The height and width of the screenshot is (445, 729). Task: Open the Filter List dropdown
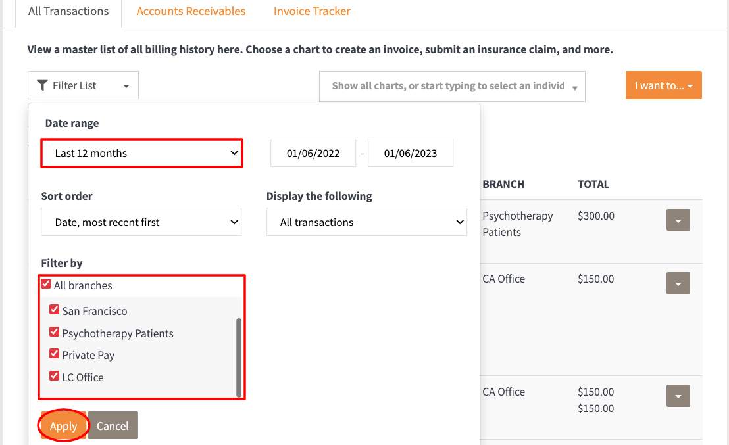click(83, 85)
